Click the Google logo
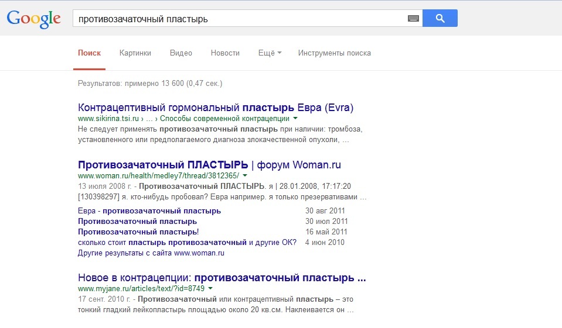562x328 pixels. pos(33,19)
